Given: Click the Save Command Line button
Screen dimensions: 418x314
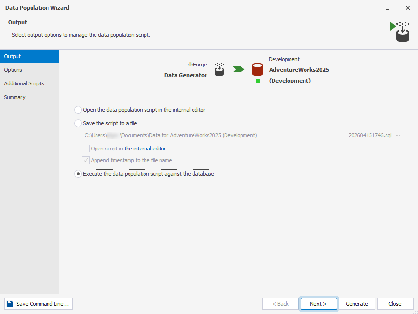Looking at the screenshot, I should point(38,304).
